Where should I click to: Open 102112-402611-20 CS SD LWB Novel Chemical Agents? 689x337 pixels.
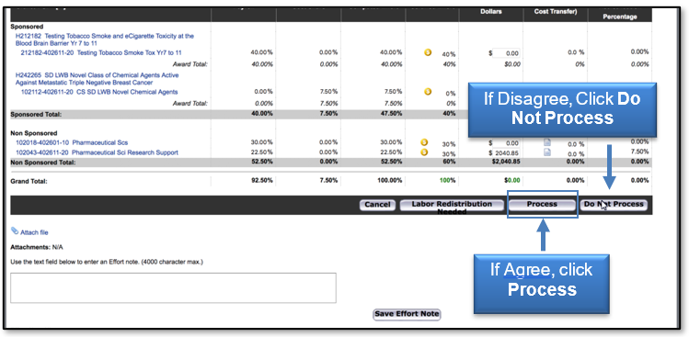[x=99, y=92]
